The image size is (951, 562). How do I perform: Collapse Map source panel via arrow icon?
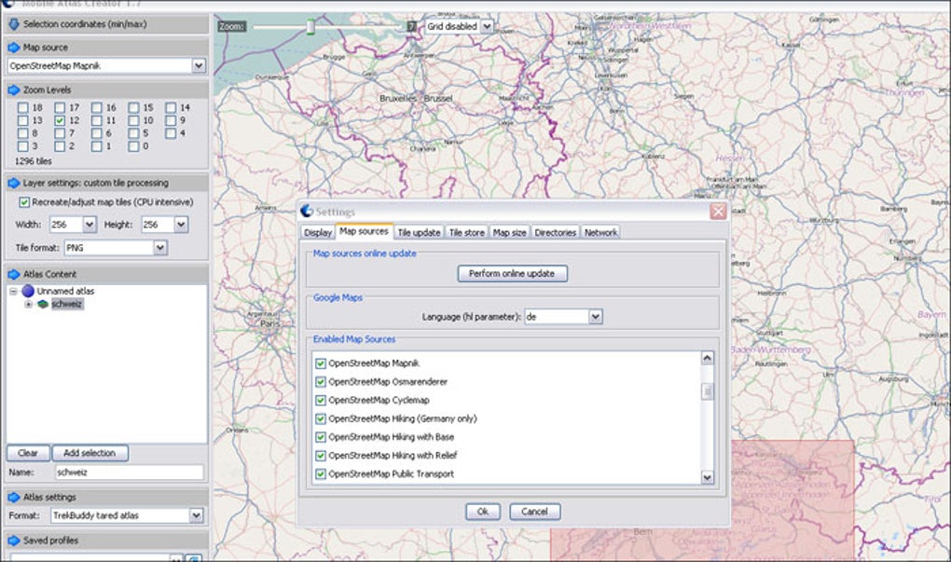[14, 48]
